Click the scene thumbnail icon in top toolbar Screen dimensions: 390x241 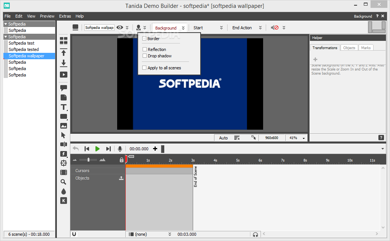pos(75,27)
